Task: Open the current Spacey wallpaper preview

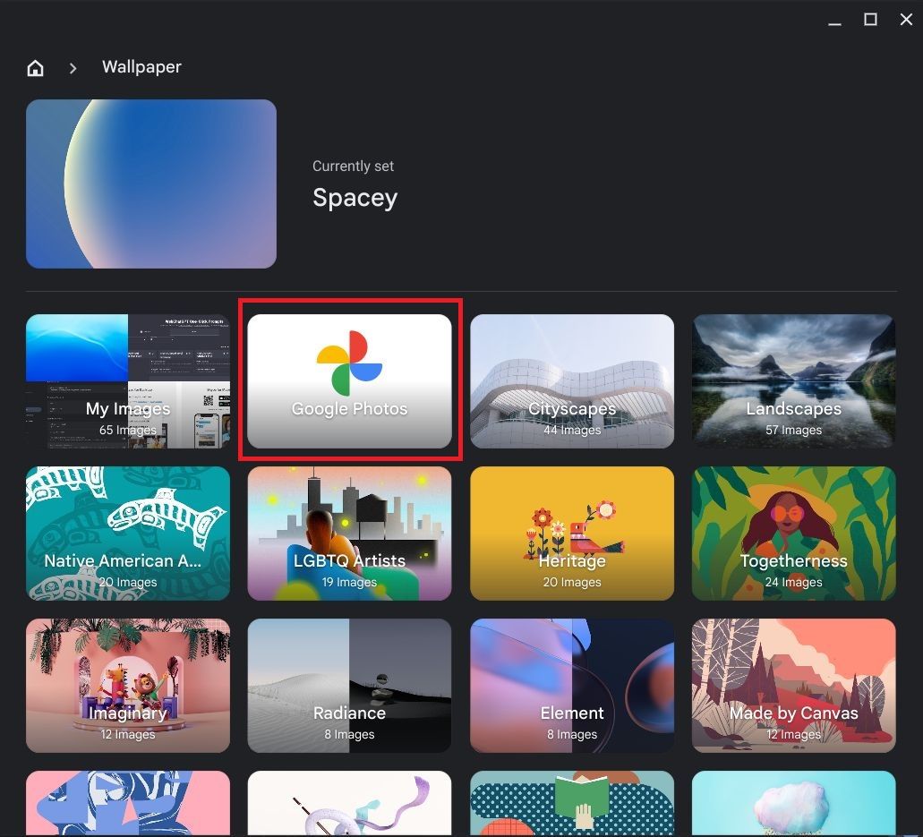Action: pyautogui.click(x=151, y=184)
